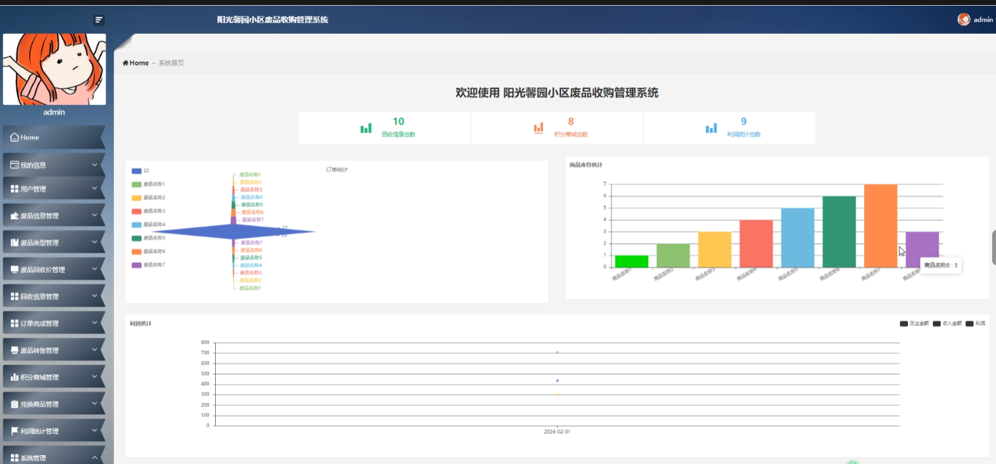Expand the 废品类型管理 menu chevron
The image size is (996, 464).
coord(95,242)
